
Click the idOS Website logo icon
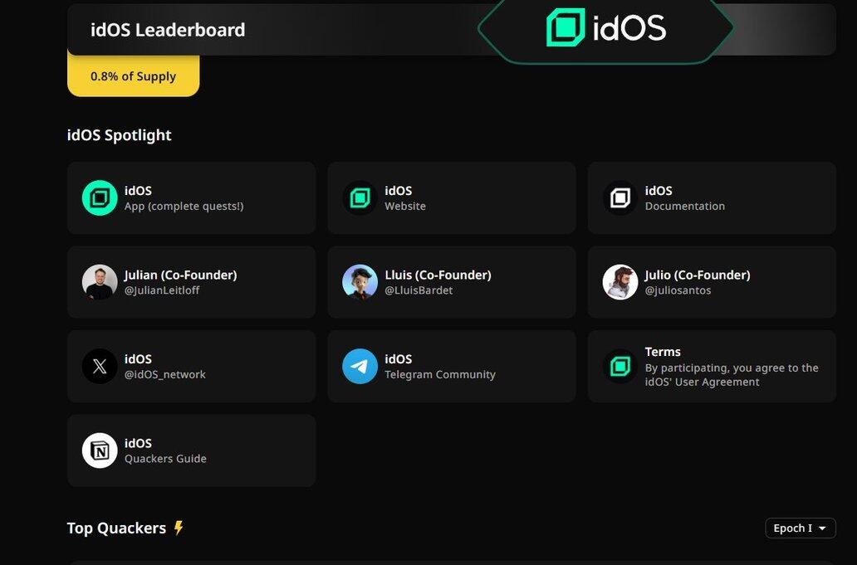coord(360,197)
